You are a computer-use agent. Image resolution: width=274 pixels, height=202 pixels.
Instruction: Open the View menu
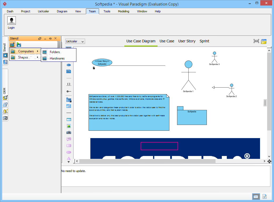(x=78, y=11)
